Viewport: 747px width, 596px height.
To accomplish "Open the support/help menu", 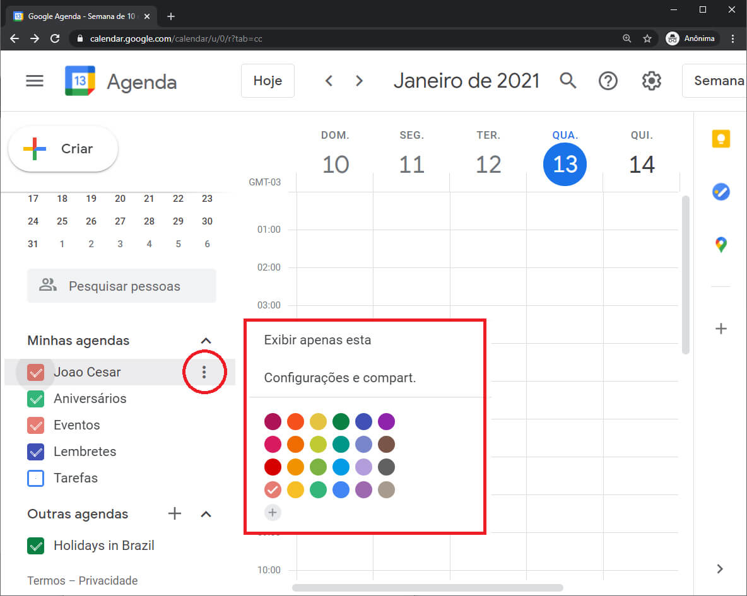I will tap(608, 81).
